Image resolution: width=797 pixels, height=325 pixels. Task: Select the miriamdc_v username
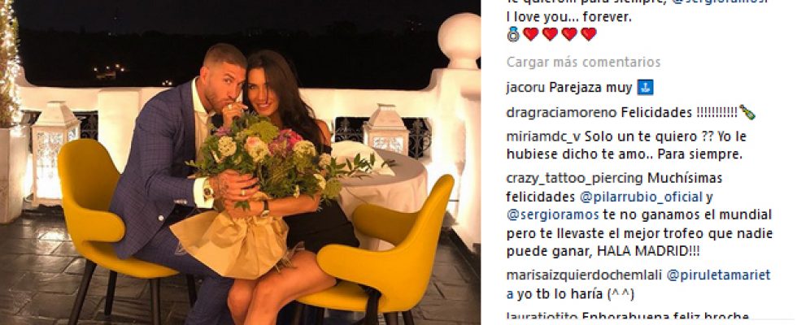543,137
